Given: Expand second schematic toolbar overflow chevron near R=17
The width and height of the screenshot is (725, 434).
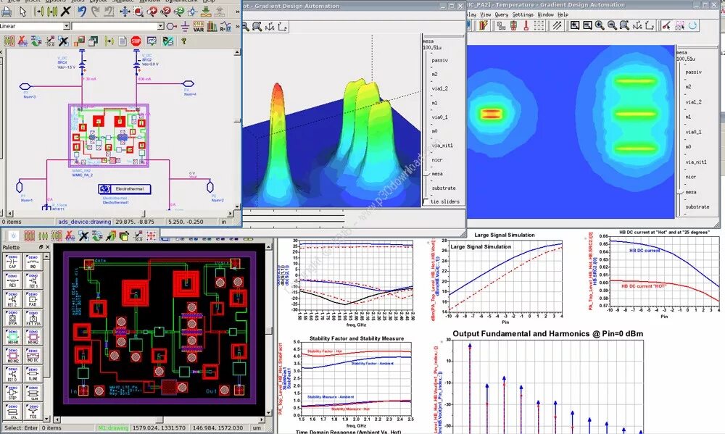Looking at the screenshot, I should point(237,26).
